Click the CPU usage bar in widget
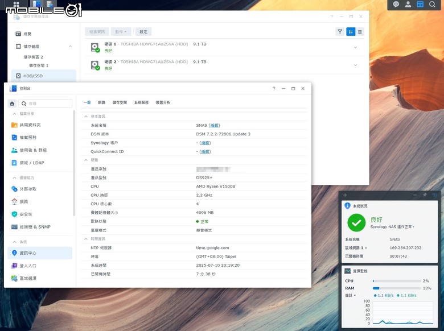The height and width of the screenshot is (331, 444). coord(396,281)
